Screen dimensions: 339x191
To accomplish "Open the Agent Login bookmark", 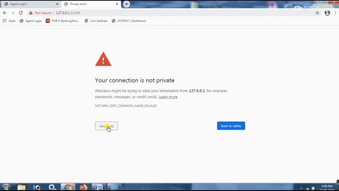I will click(31, 21).
